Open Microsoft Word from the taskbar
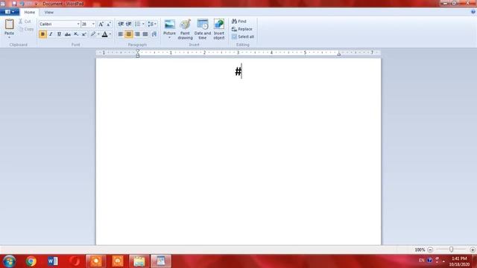Image resolution: width=477 pixels, height=268 pixels. [53, 261]
